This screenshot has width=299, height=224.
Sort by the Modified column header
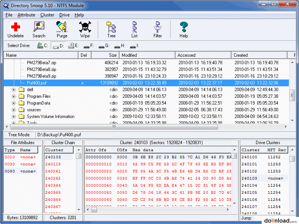[x=147, y=55]
